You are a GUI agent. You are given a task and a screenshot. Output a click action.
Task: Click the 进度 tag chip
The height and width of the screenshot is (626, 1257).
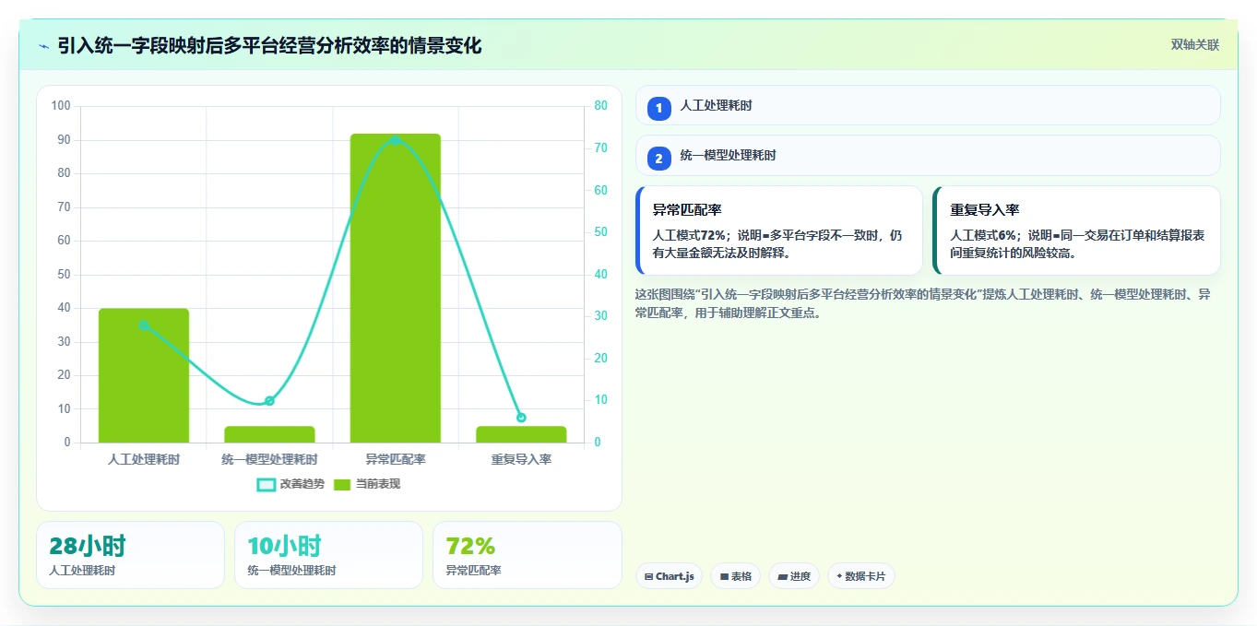(x=794, y=576)
